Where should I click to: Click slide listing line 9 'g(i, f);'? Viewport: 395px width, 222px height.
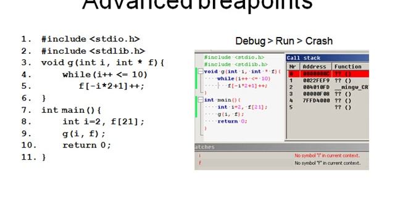[84, 134]
